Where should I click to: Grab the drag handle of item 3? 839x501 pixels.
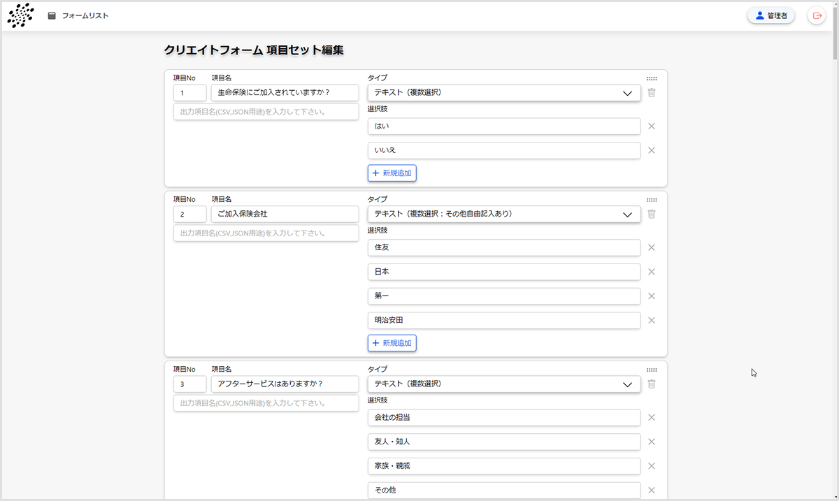(x=652, y=370)
